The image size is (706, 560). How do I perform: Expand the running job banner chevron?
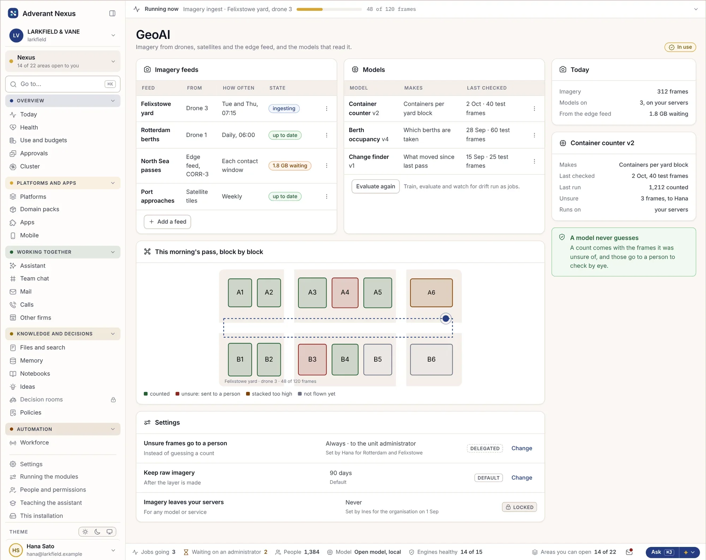696,9
